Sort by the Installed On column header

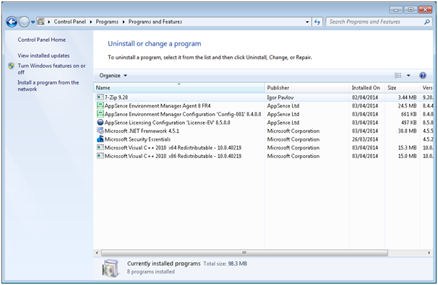click(x=366, y=88)
